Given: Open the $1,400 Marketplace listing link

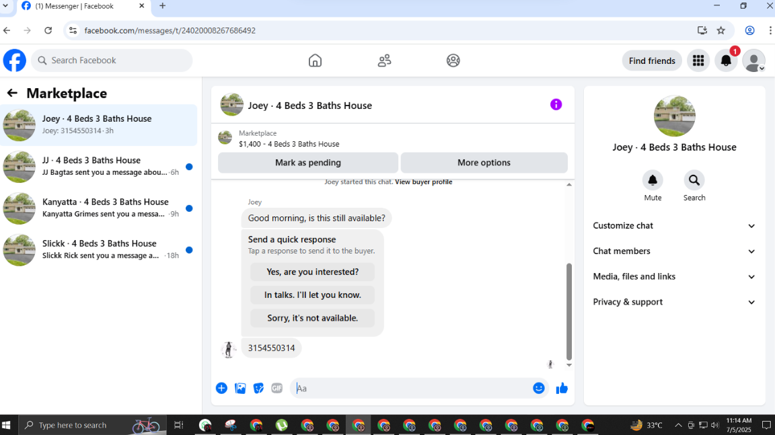Looking at the screenshot, I should (x=289, y=144).
